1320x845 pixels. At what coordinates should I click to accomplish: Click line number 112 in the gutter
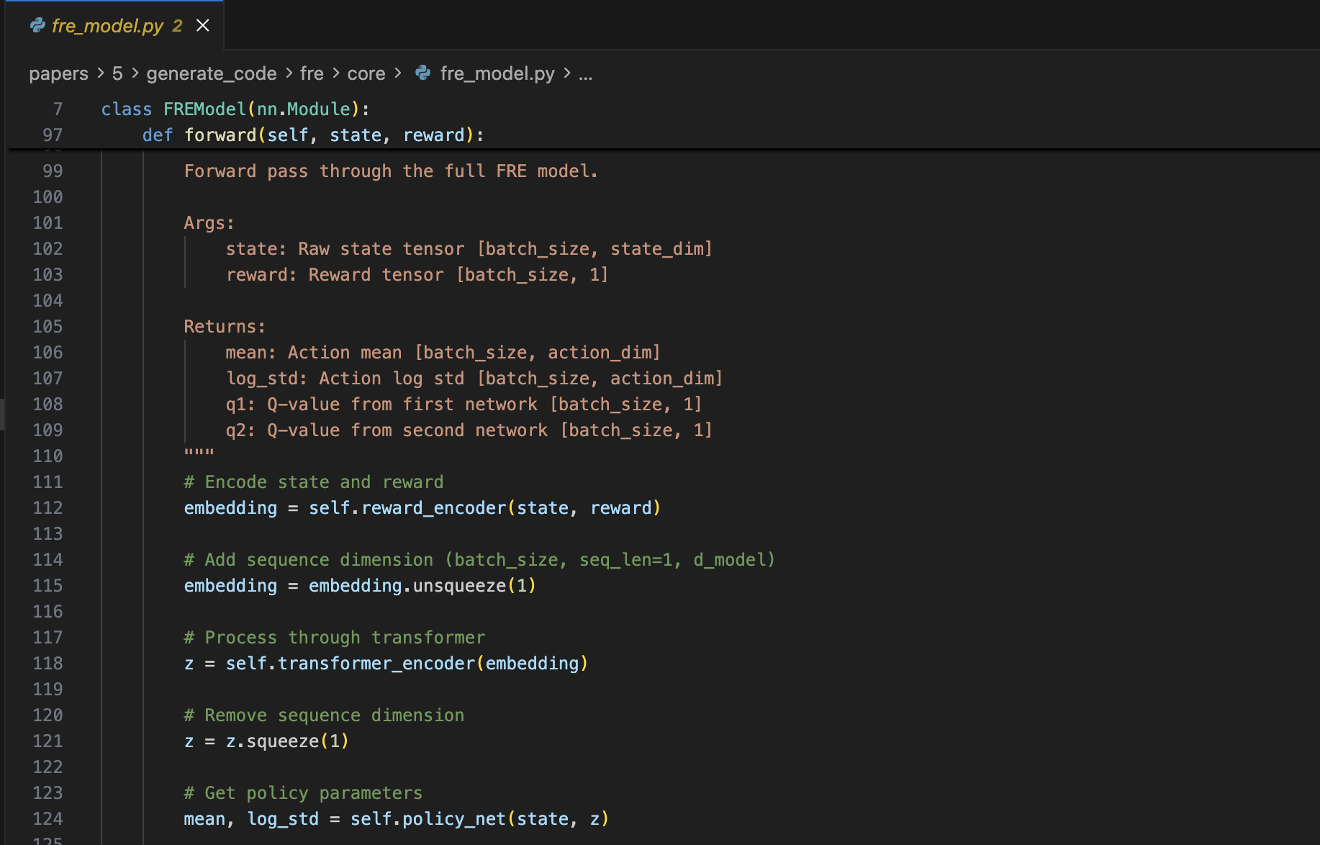tap(48, 508)
